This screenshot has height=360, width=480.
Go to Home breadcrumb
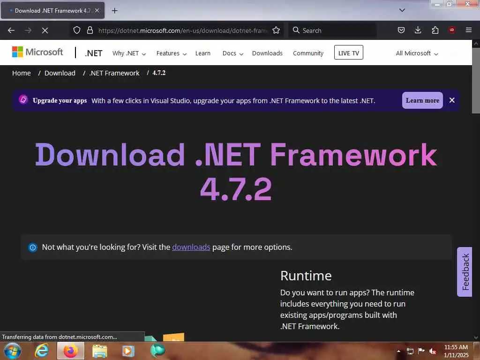(22, 73)
